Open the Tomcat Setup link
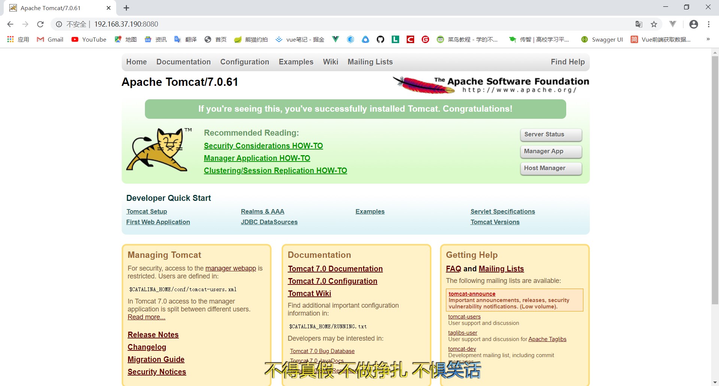The height and width of the screenshot is (386, 719). 146,211
